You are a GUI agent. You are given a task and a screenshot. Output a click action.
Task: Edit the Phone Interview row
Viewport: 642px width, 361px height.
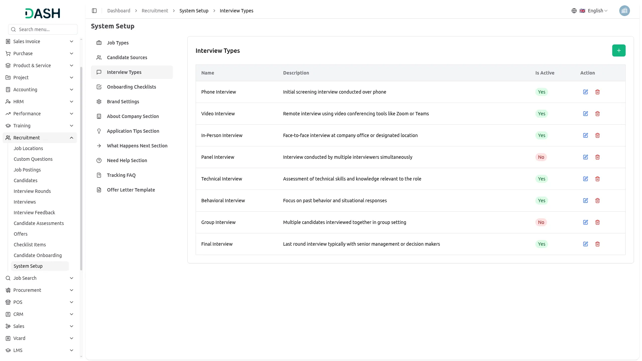pyautogui.click(x=585, y=92)
